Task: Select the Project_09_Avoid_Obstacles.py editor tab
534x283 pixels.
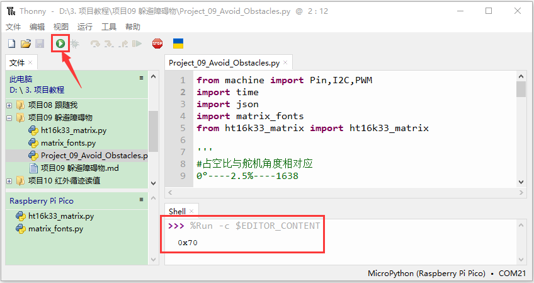Action: click(x=224, y=63)
